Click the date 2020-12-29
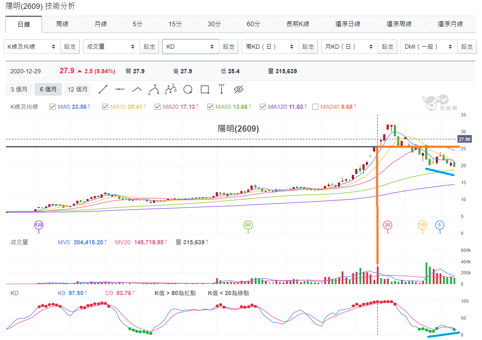Screen dimensions: 482x340 point(25,71)
